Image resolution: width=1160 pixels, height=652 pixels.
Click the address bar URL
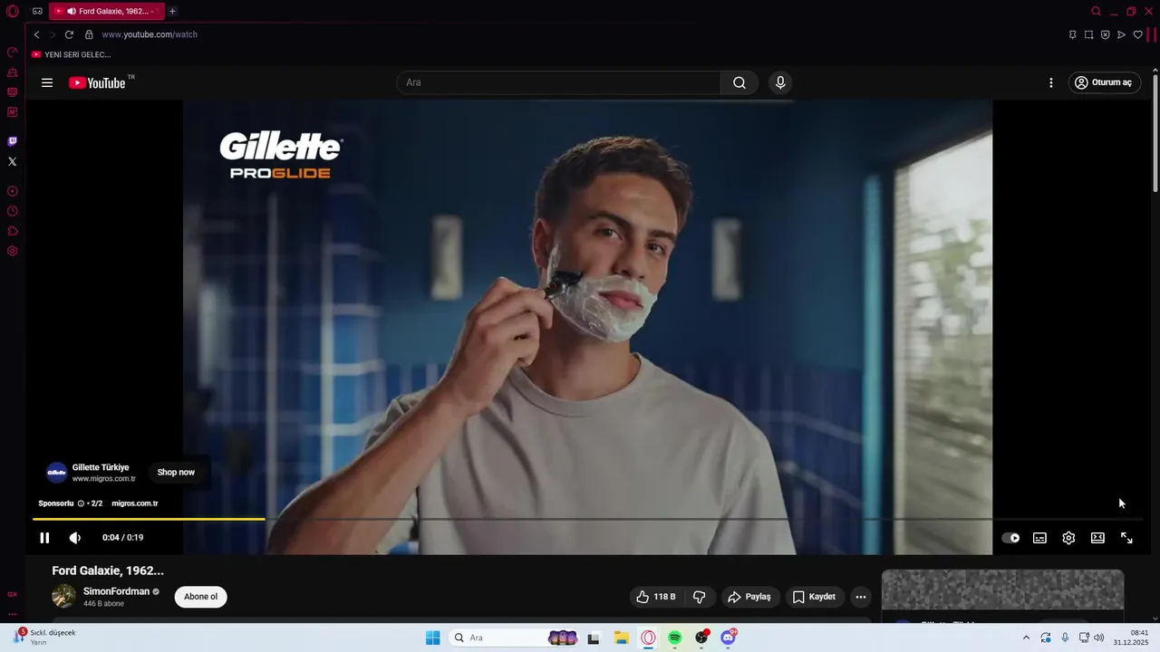(x=150, y=34)
